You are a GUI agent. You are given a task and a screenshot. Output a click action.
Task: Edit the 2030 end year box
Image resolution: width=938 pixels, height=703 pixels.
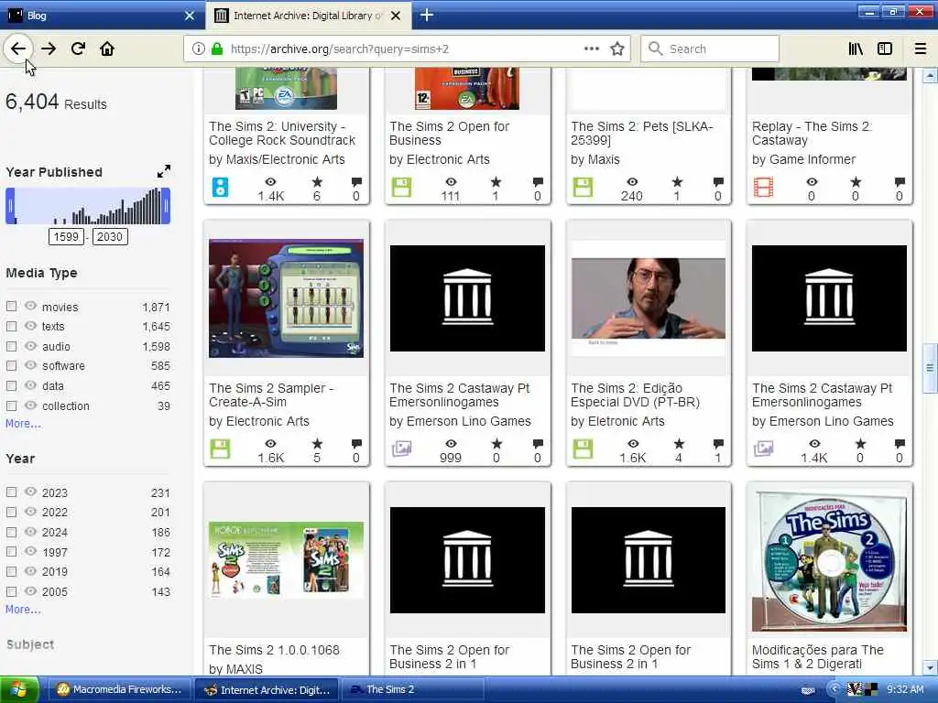coord(110,237)
